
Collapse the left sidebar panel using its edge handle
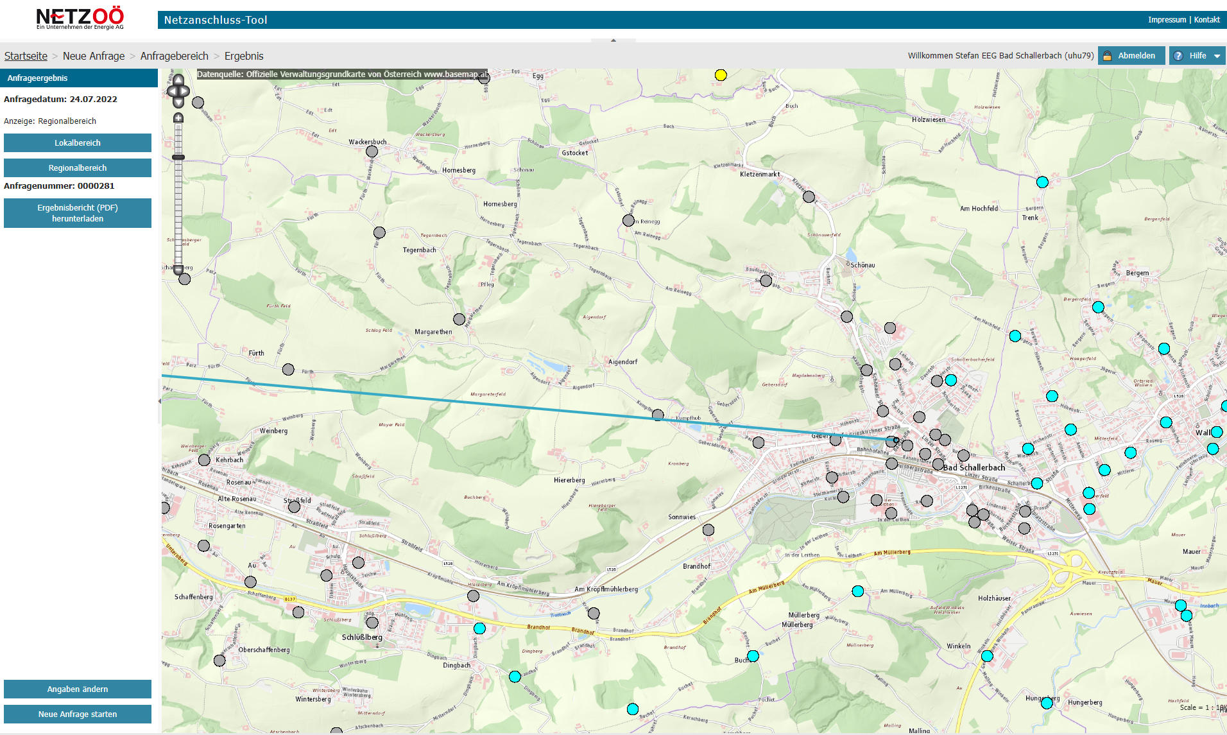160,401
